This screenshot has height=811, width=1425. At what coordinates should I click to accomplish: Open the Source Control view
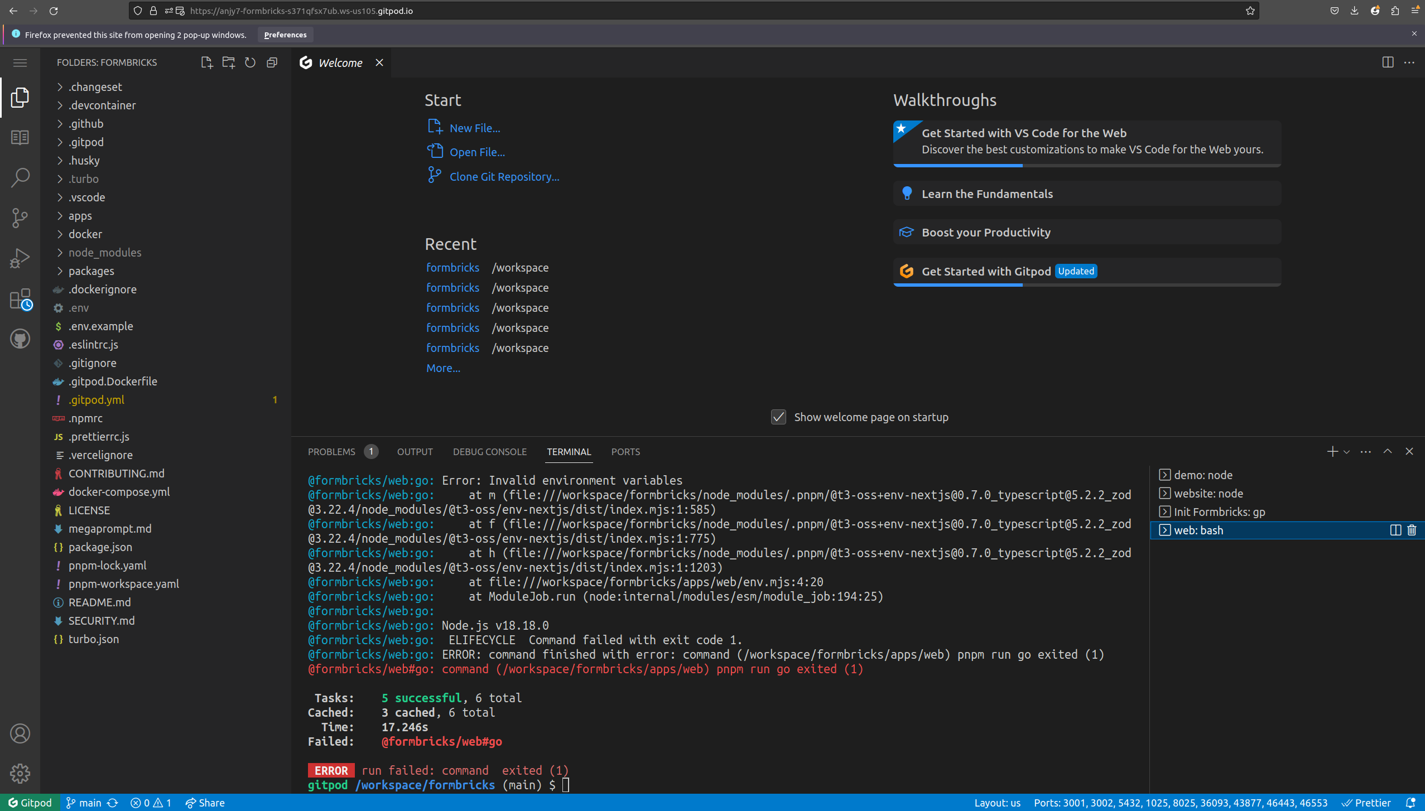pyautogui.click(x=20, y=218)
